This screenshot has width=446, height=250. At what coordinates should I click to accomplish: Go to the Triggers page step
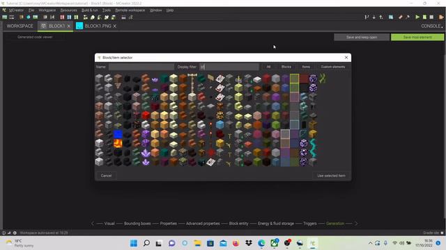(309, 224)
